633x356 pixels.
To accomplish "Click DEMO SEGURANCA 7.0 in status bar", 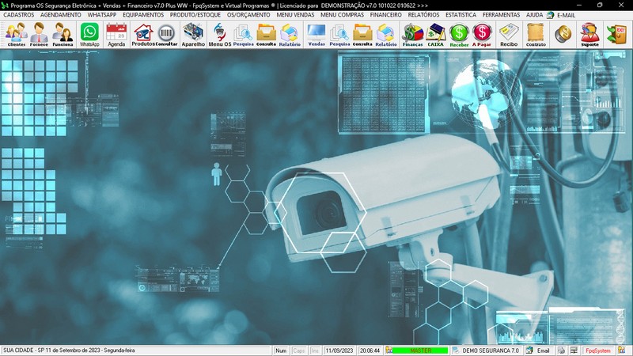I will (x=490, y=350).
